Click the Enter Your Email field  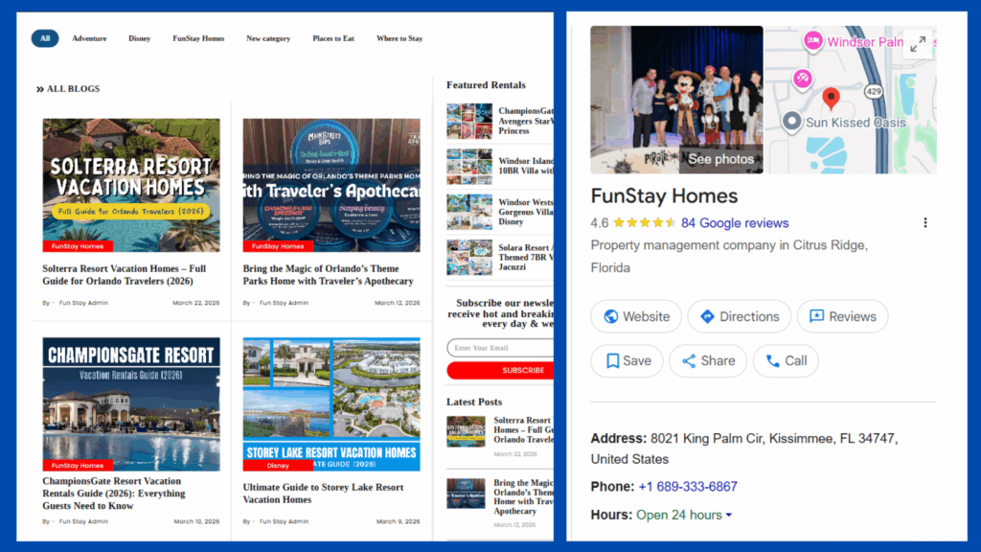[500, 348]
